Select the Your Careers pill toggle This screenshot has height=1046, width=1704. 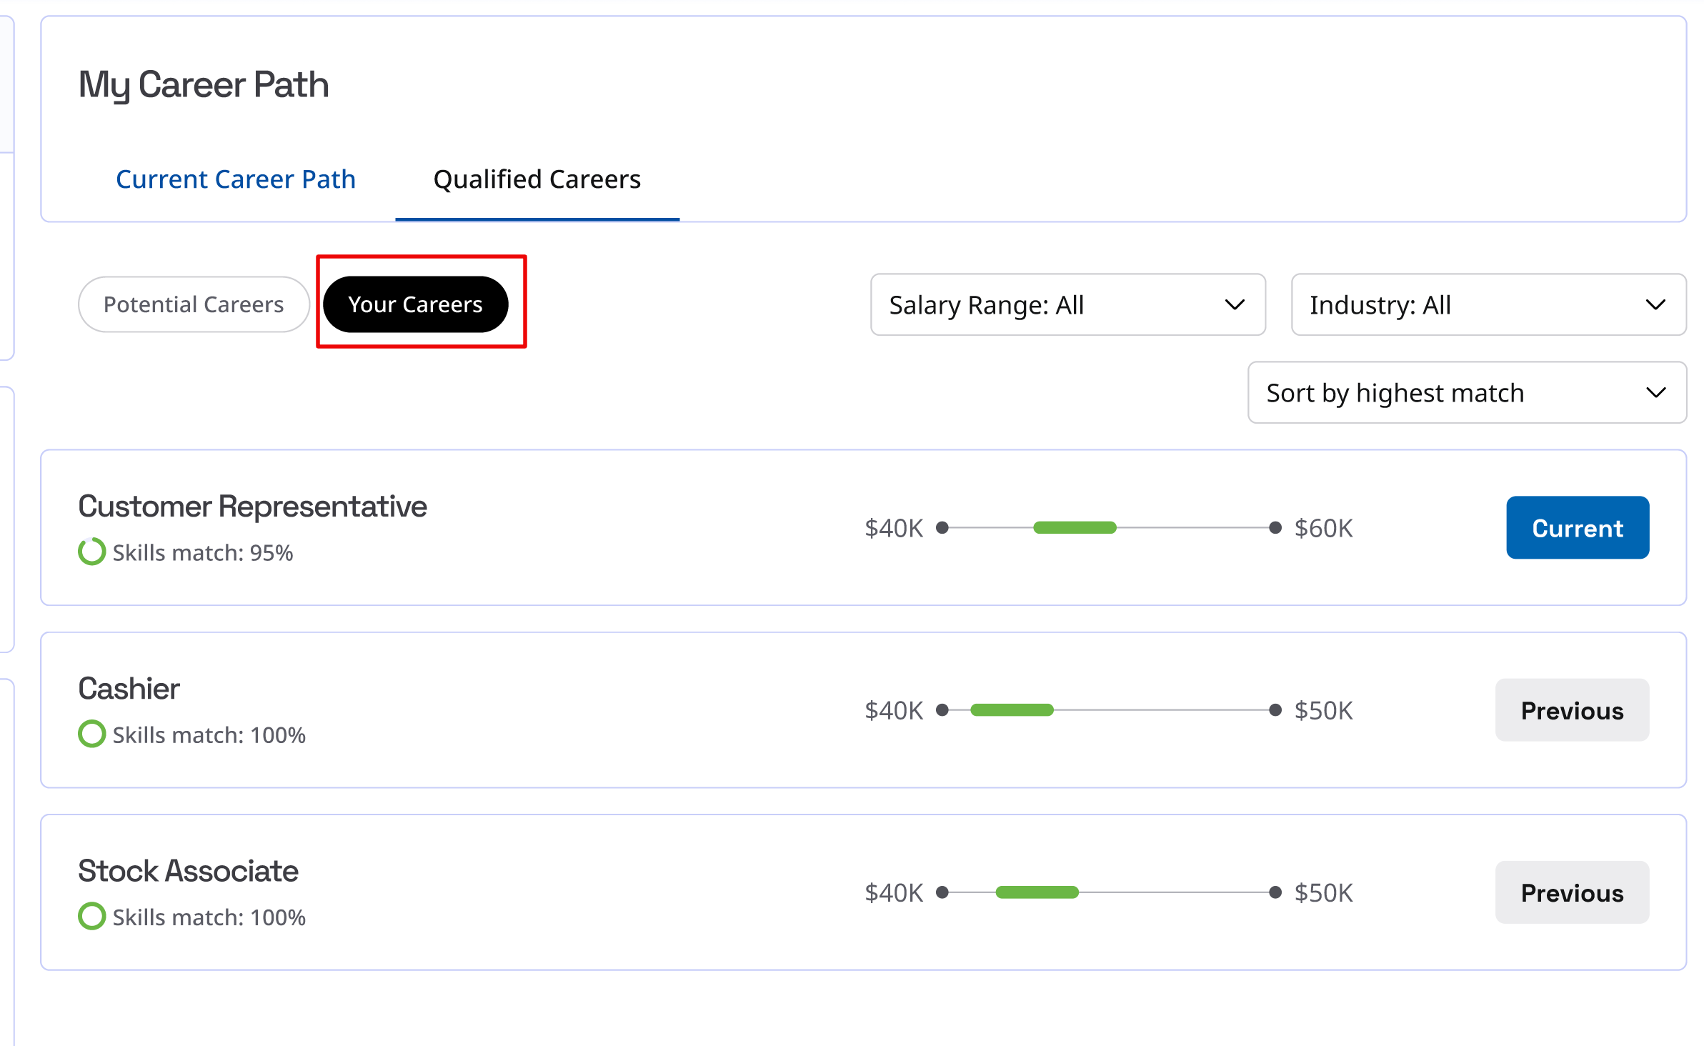point(415,304)
